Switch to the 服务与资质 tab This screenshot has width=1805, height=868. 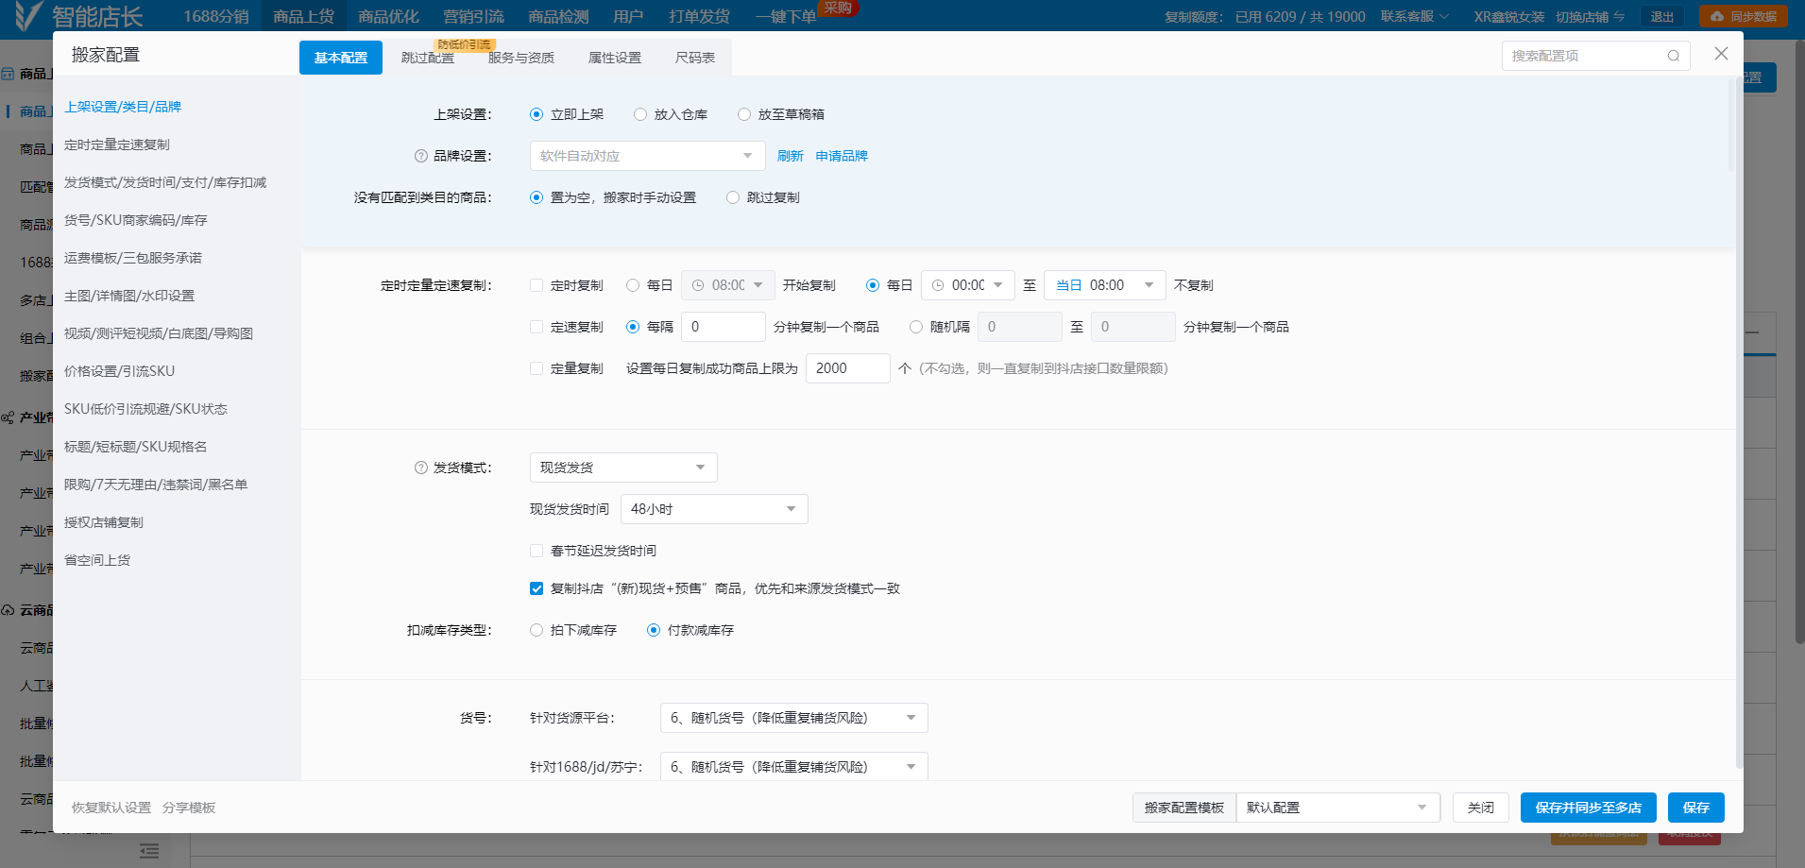(521, 58)
